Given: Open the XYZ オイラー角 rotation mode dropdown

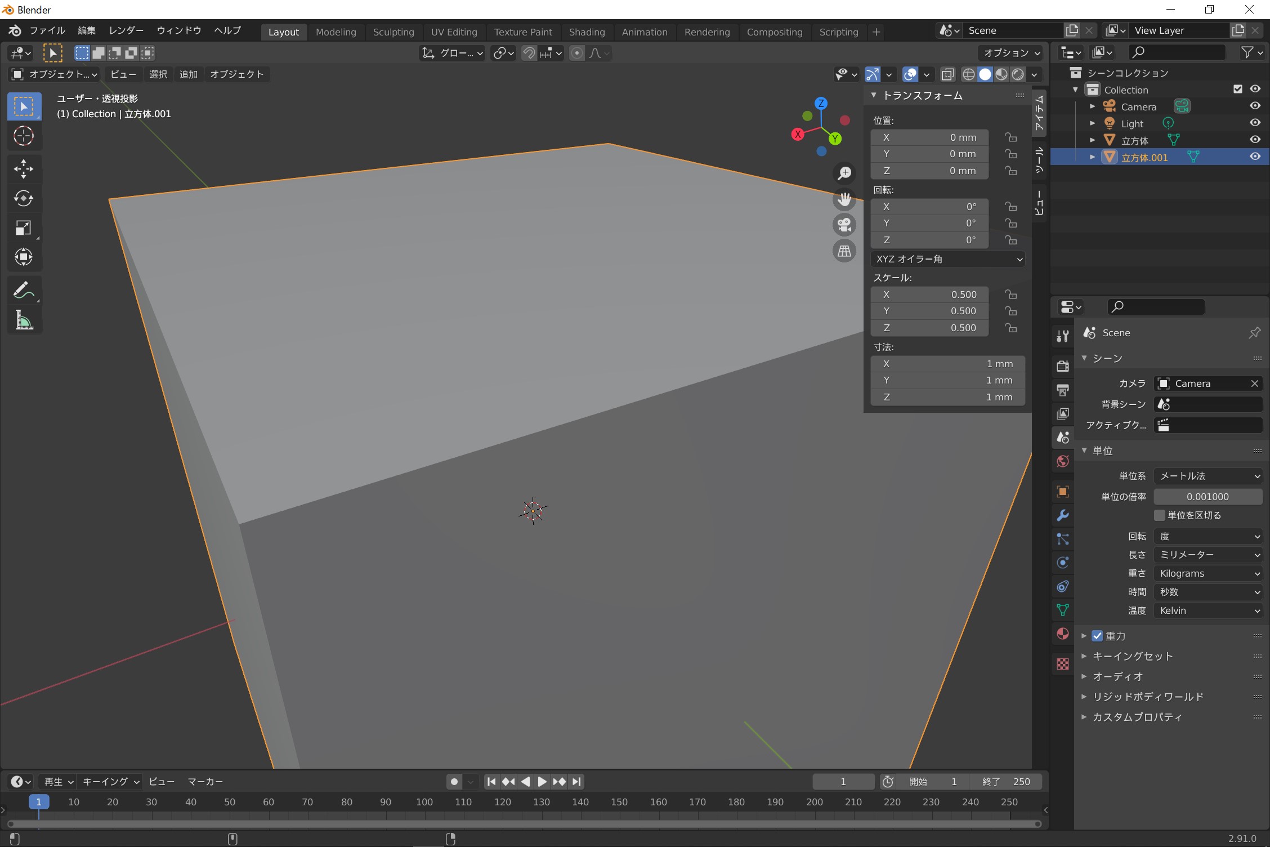Looking at the screenshot, I should (948, 259).
